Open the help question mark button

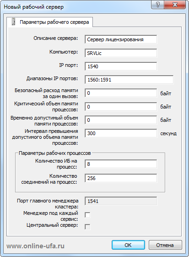click(x=157, y=5)
